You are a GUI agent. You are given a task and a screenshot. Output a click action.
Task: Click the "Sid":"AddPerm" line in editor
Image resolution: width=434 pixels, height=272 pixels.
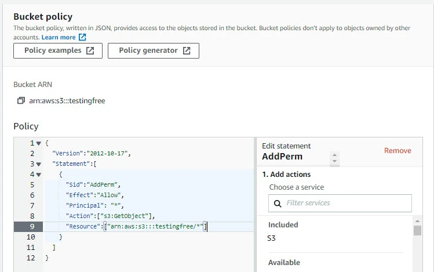[x=93, y=185]
